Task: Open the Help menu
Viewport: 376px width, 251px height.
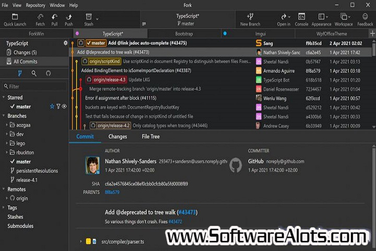Action: 74,5
